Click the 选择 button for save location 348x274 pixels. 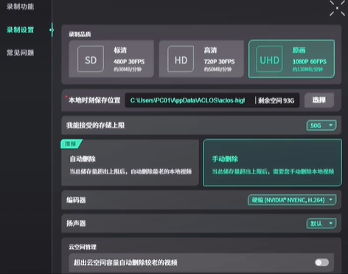tap(319, 100)
